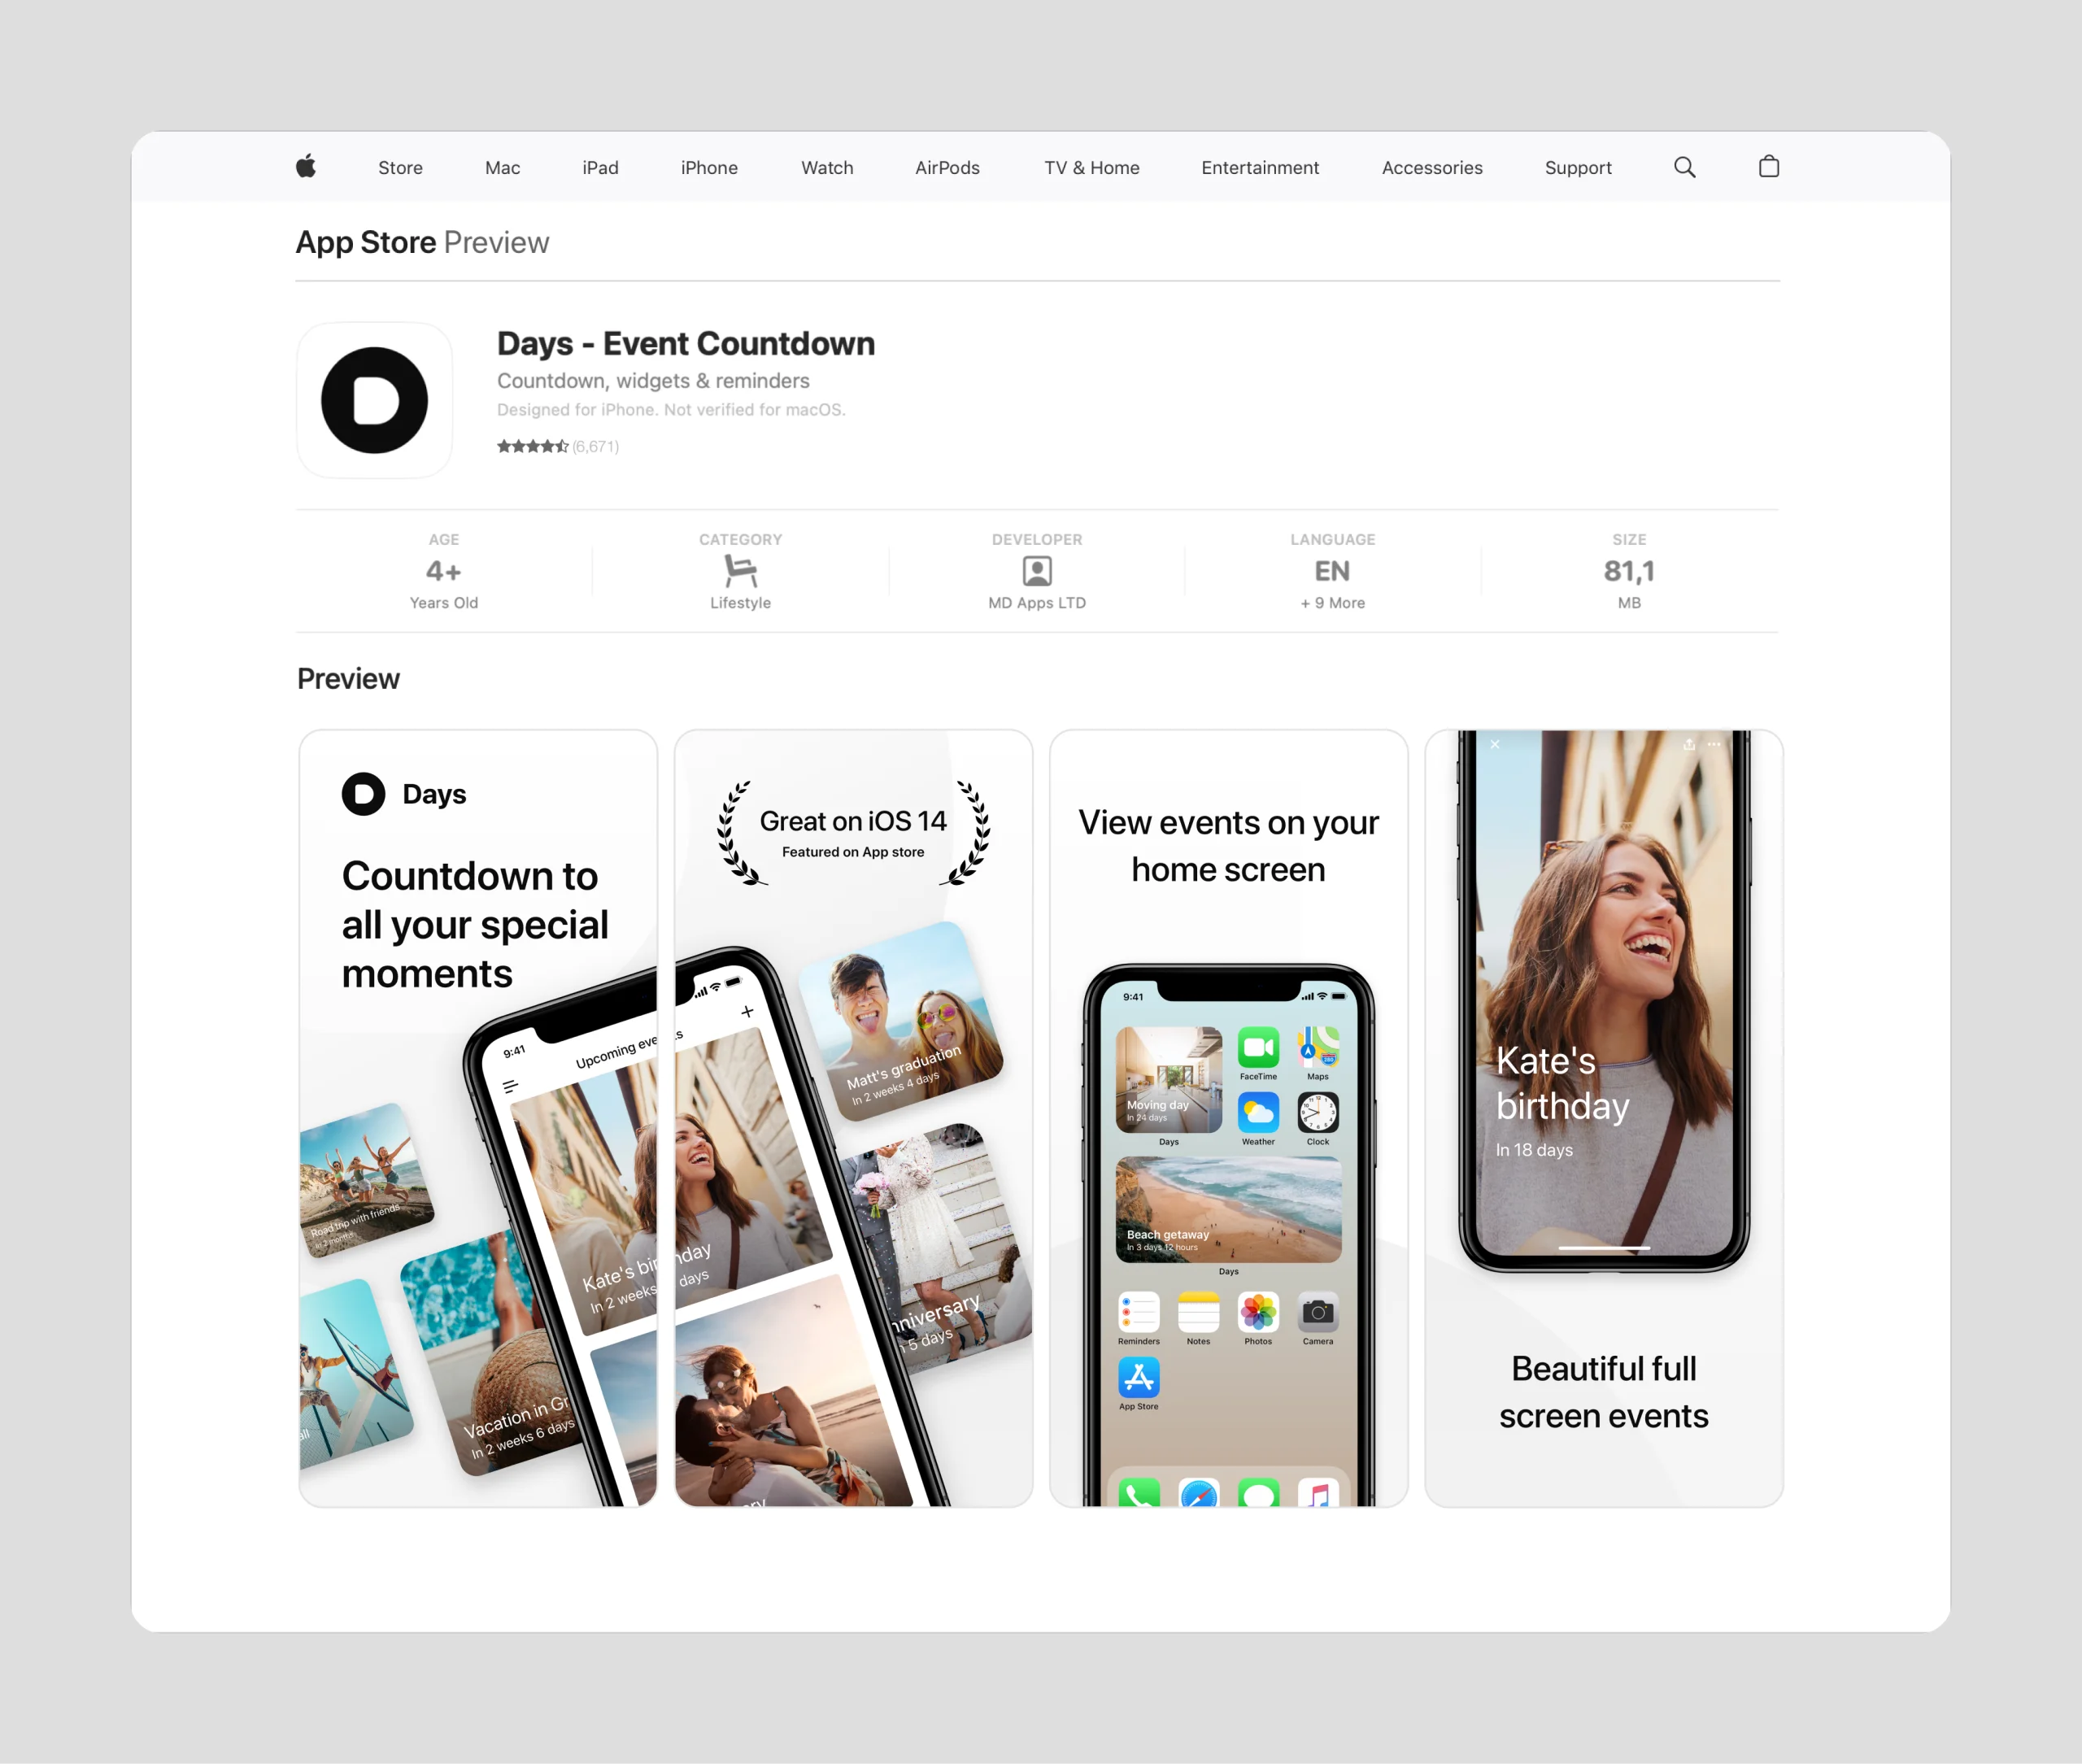The image size is (2082, 1764).
Task: Click the developer person icon
Action: coord(1037,571)
